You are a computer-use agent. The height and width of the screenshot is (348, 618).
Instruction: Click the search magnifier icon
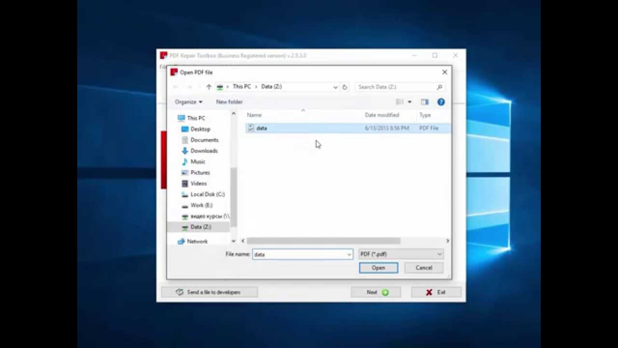(439, 87)
